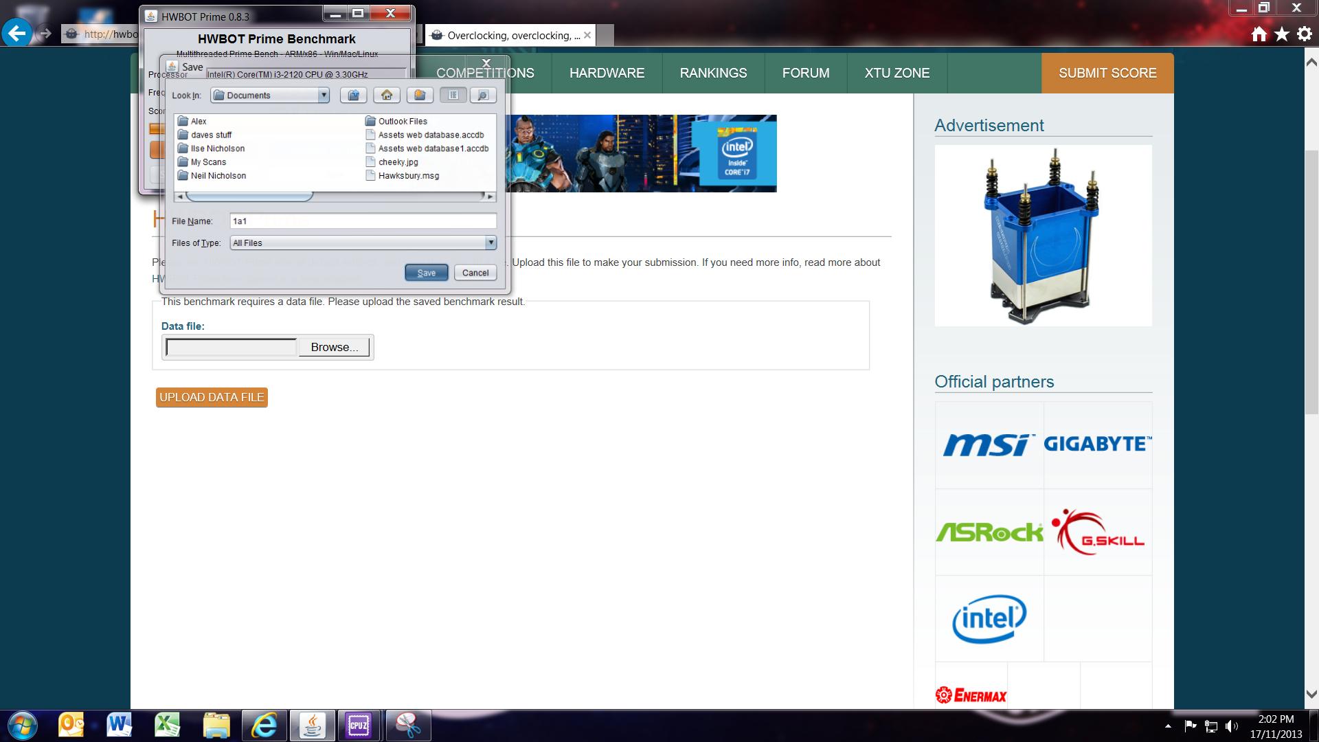Viewport: 1319px width, 742px height.
Task: Create a new folder in Save dialog
Action: (420, 95)
